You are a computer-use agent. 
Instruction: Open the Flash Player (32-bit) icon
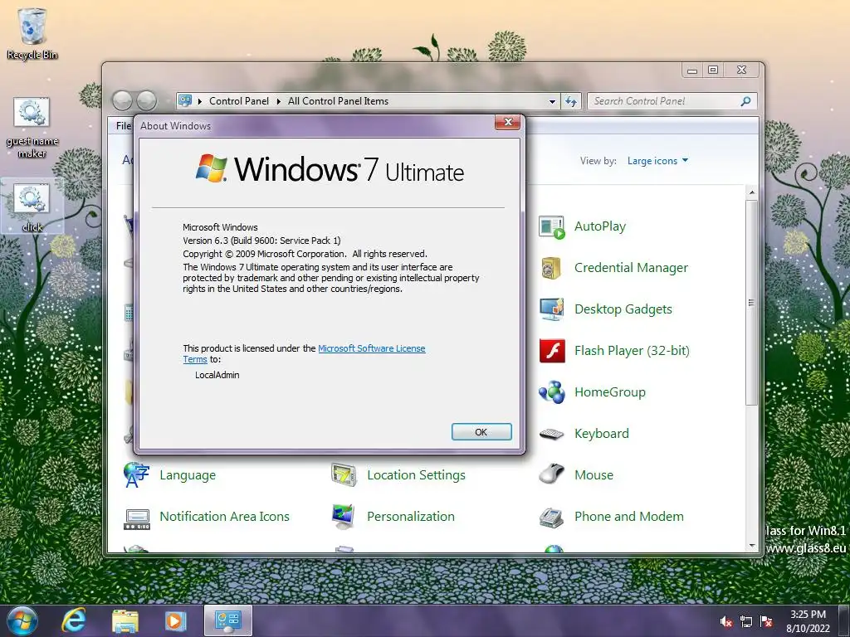pyautogui.click(x=552, y=351)
